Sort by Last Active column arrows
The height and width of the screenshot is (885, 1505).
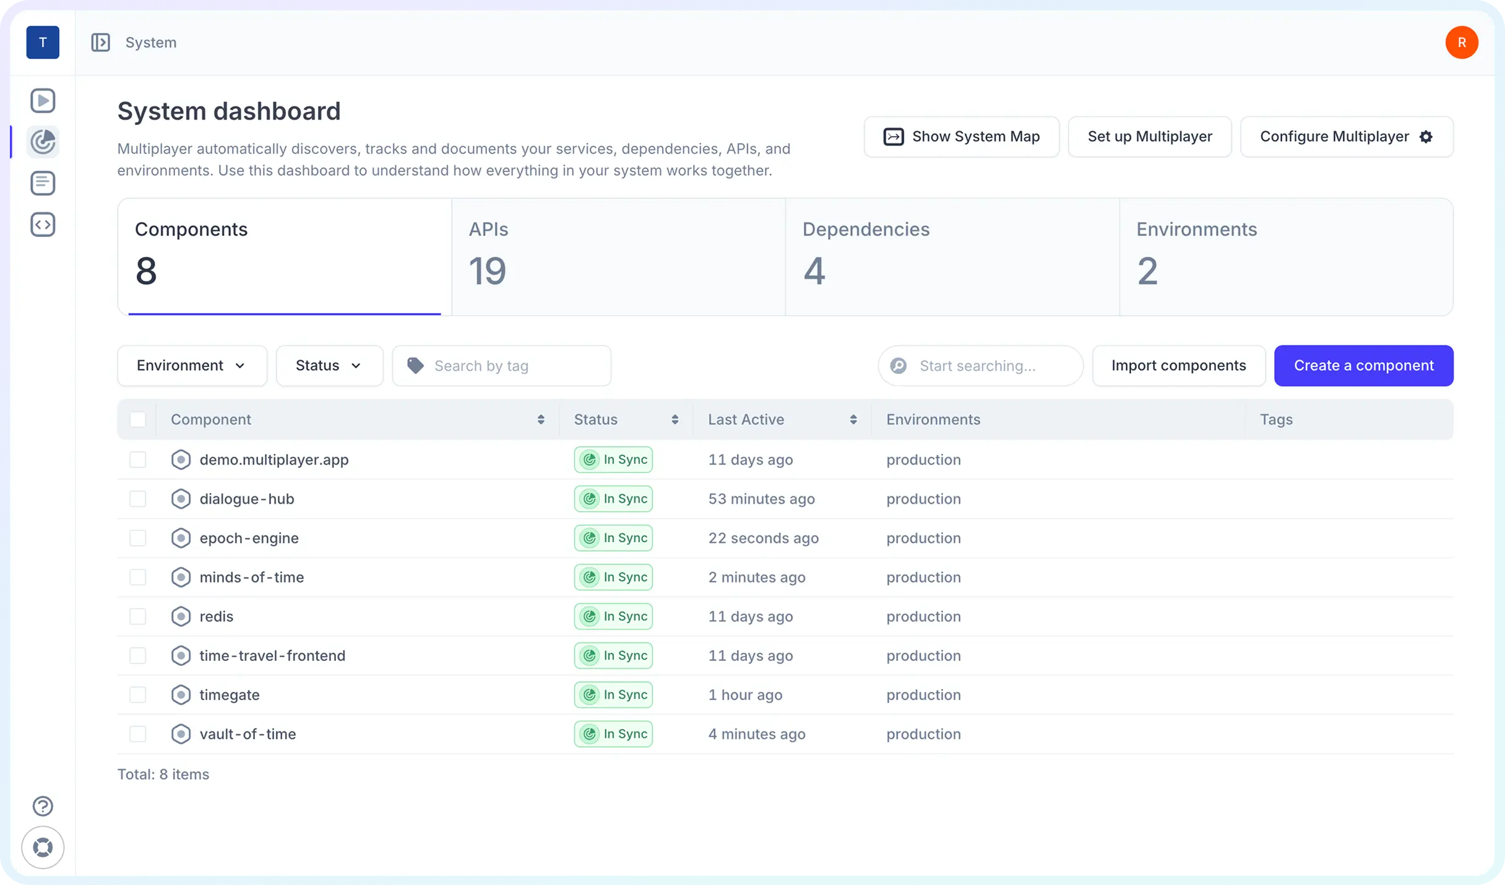[853, 420]
